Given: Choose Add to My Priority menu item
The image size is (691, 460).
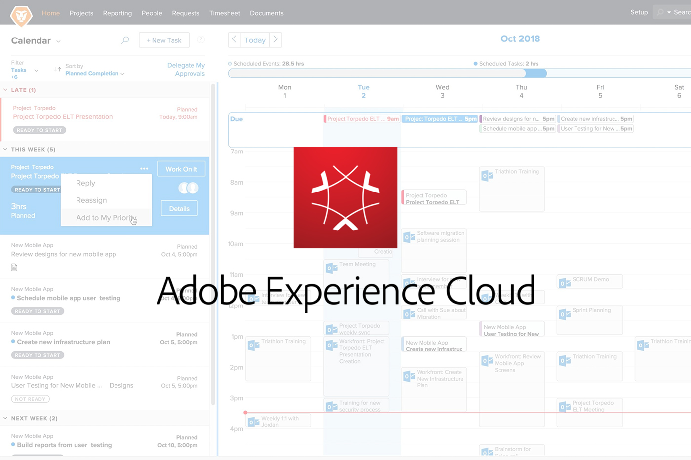Looking at the screenshot, I should pyautogui.click(x=106, y=218).
